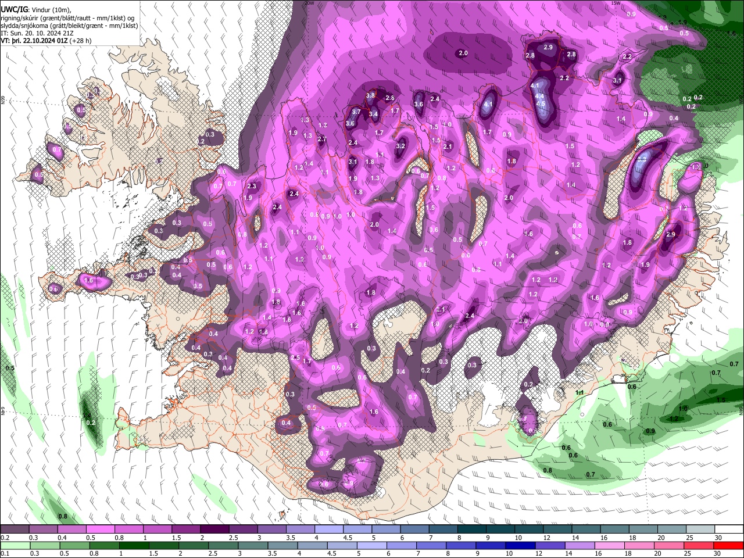The image size is (744, 558).
Task: Pick the dark teal swatch above upper-row label 8
Action: click(x=472, y=529)
